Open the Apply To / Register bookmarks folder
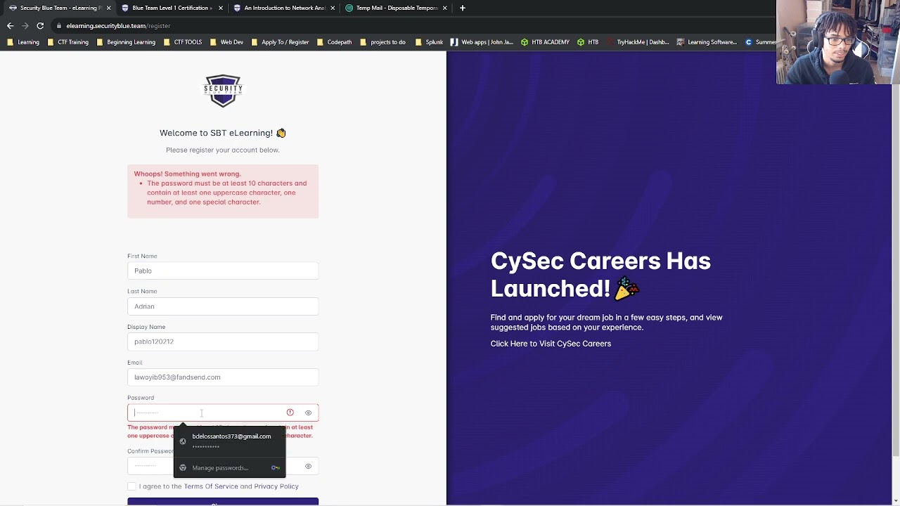 point(280,42)
